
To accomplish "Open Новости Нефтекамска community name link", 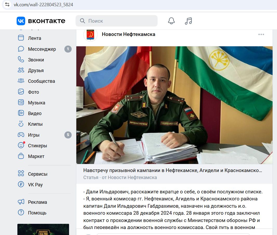I will (129, 34).
